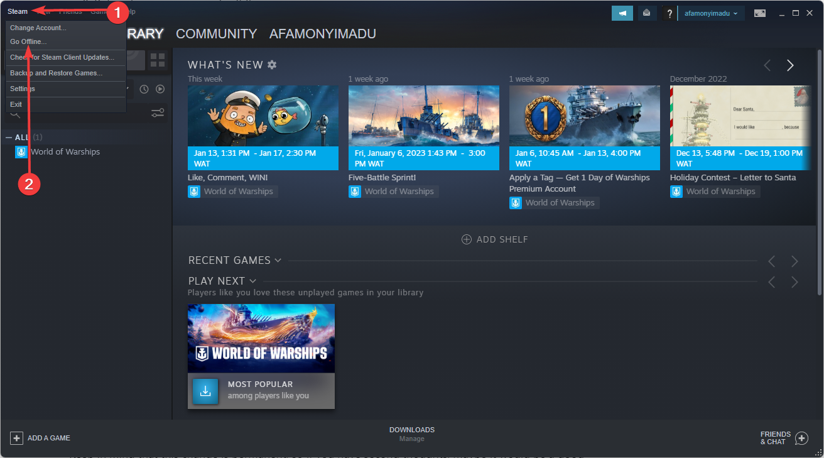This screenshot has width=824, height=458.
Task: Select Change Account from Steam menu
Action: click(x=66, y=28)
